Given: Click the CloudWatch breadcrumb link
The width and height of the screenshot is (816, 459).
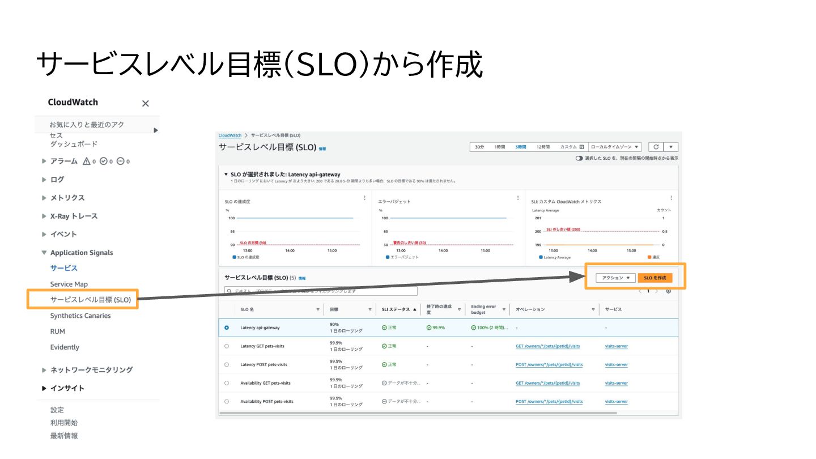Looking at the screenshot, I should point(230,135).
